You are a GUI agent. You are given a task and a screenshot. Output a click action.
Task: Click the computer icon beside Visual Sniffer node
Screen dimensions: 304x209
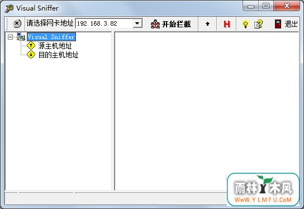click(21, 37)
